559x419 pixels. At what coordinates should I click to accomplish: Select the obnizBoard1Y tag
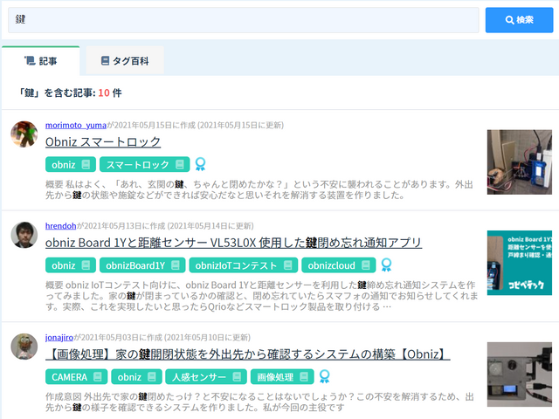(x=142, y=265)
